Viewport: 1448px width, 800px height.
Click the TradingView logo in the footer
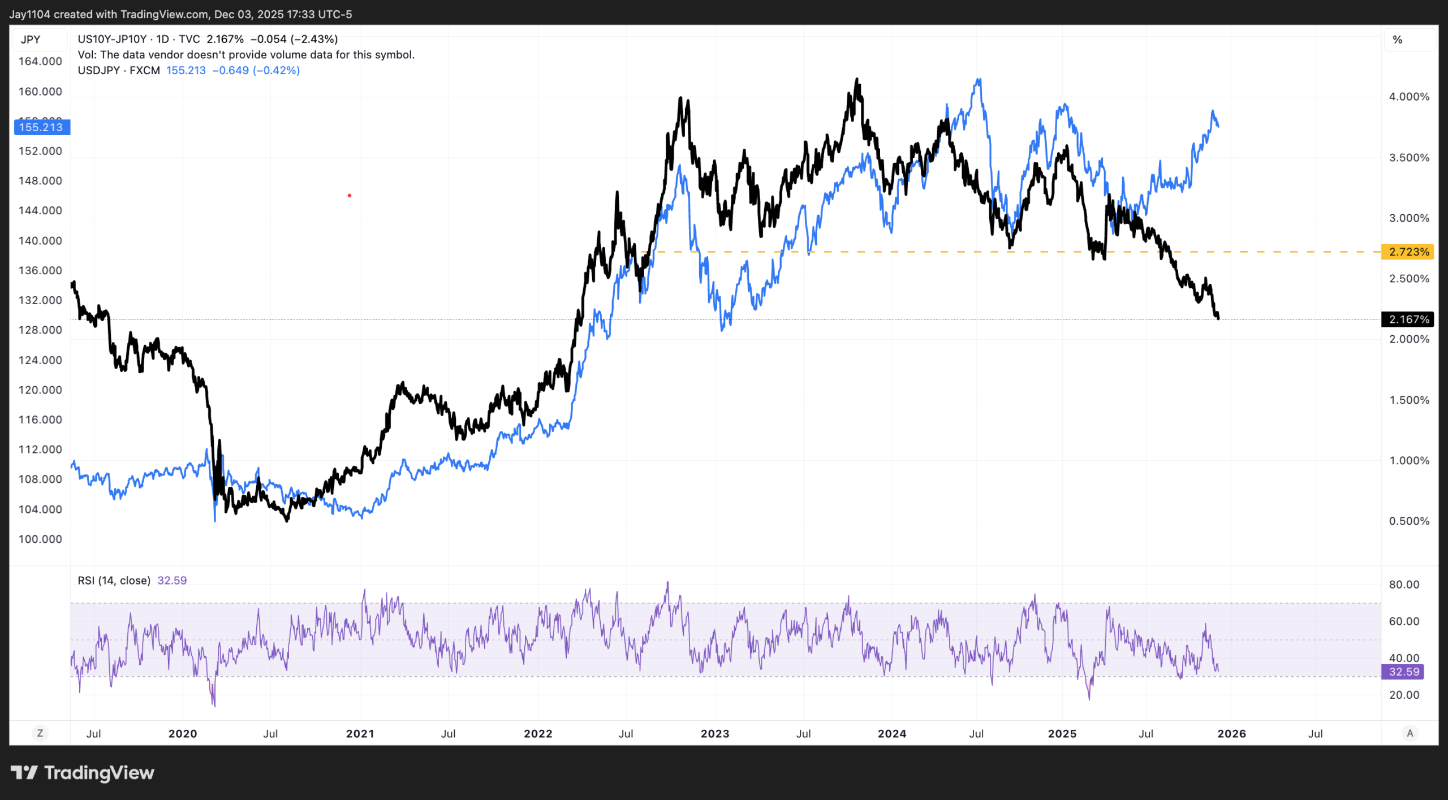click(82, 772)
